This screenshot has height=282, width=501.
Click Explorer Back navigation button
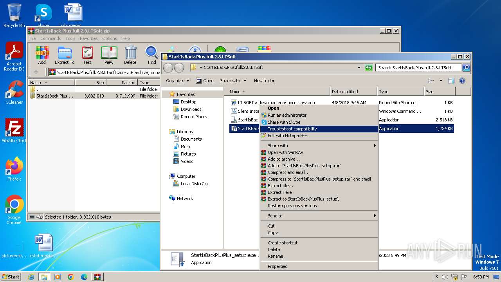click(168, 67)
